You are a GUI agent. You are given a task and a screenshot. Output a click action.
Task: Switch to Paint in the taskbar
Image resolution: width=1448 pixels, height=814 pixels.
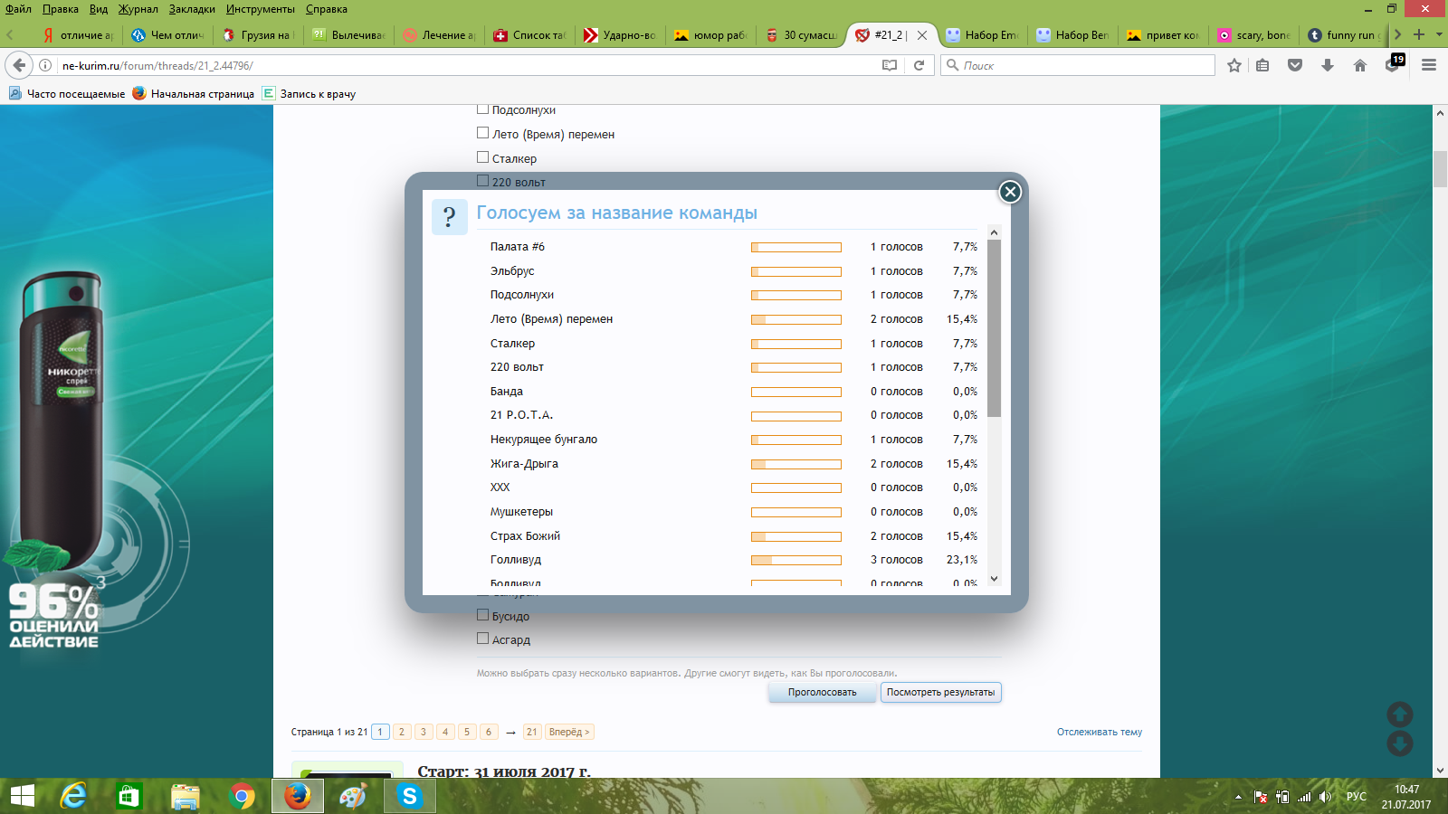pos(353,796)
